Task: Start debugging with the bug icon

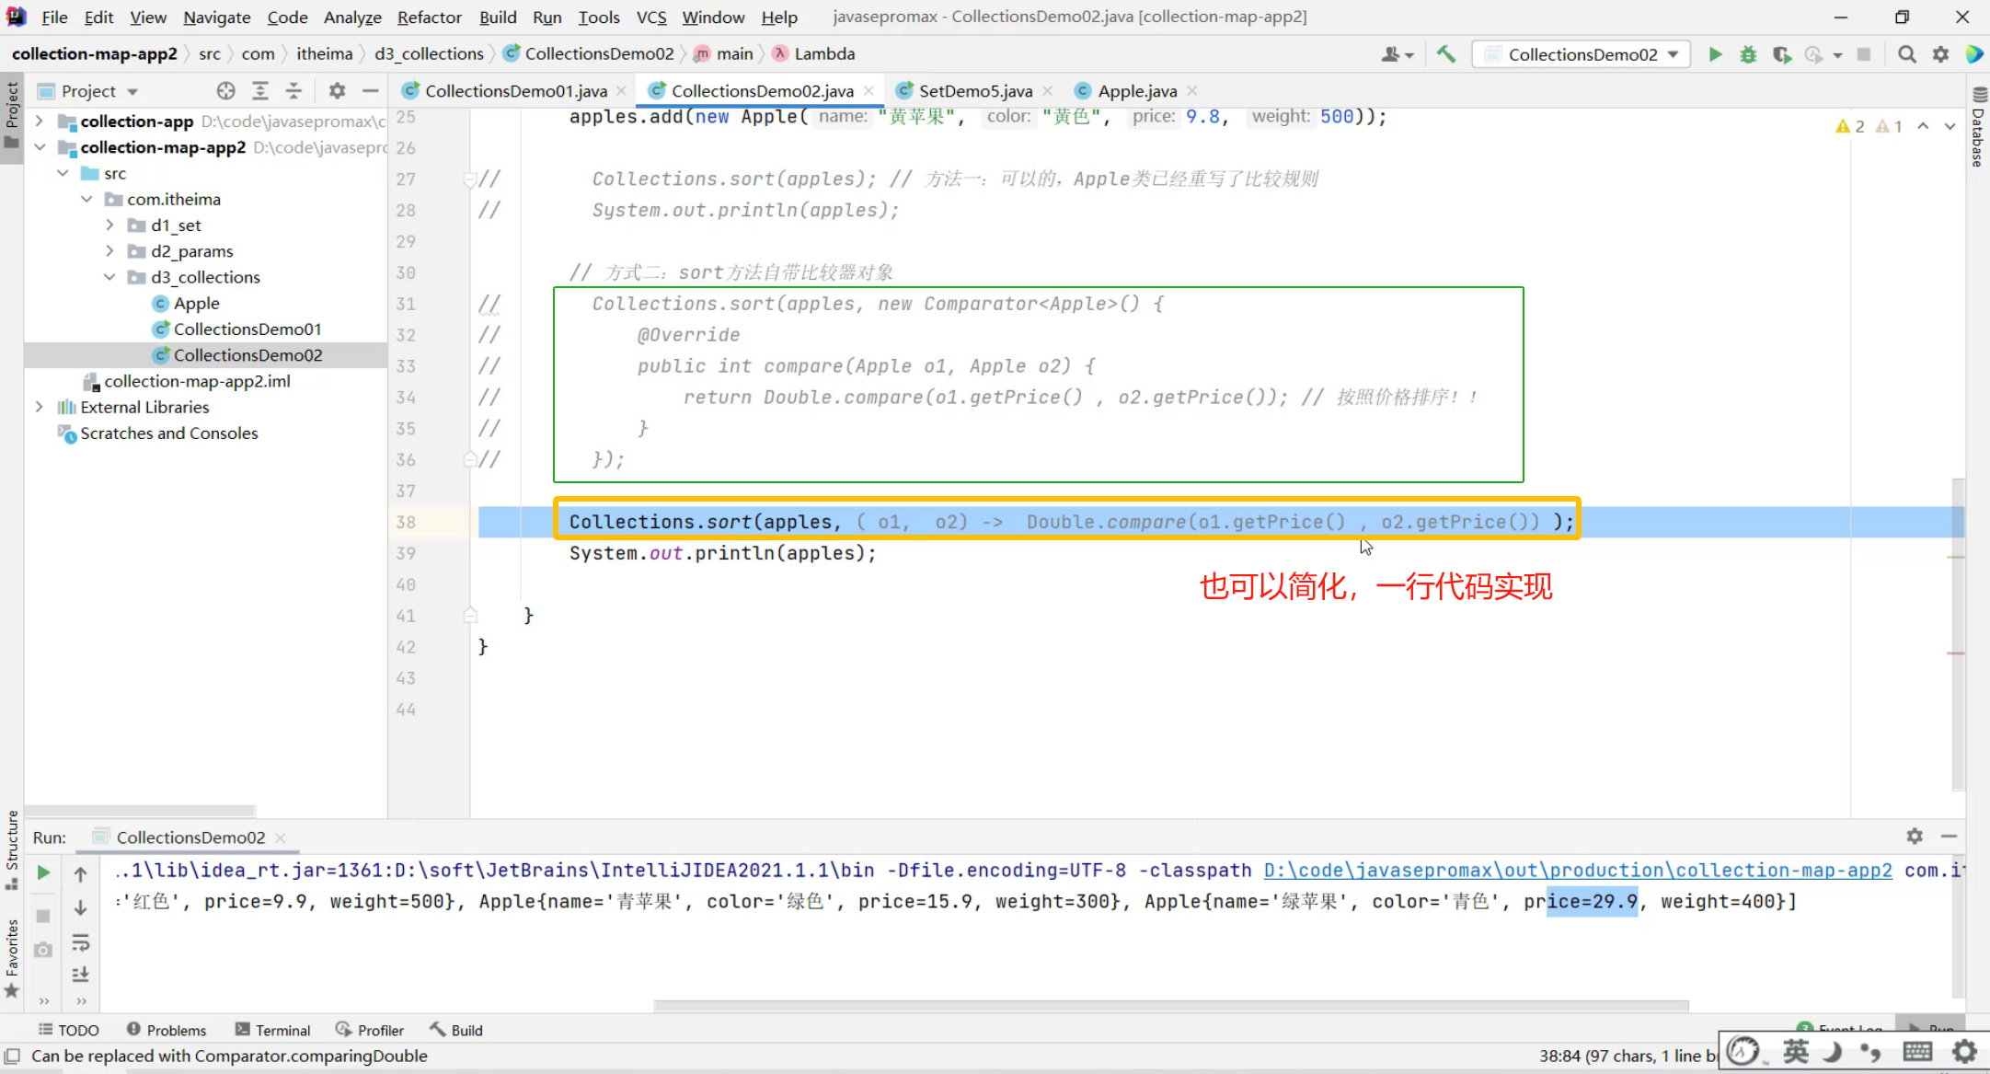Action: 1748,54
